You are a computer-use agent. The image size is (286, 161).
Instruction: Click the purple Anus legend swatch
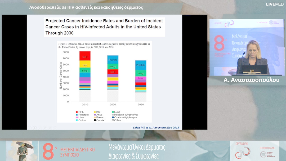pos(94,115)
